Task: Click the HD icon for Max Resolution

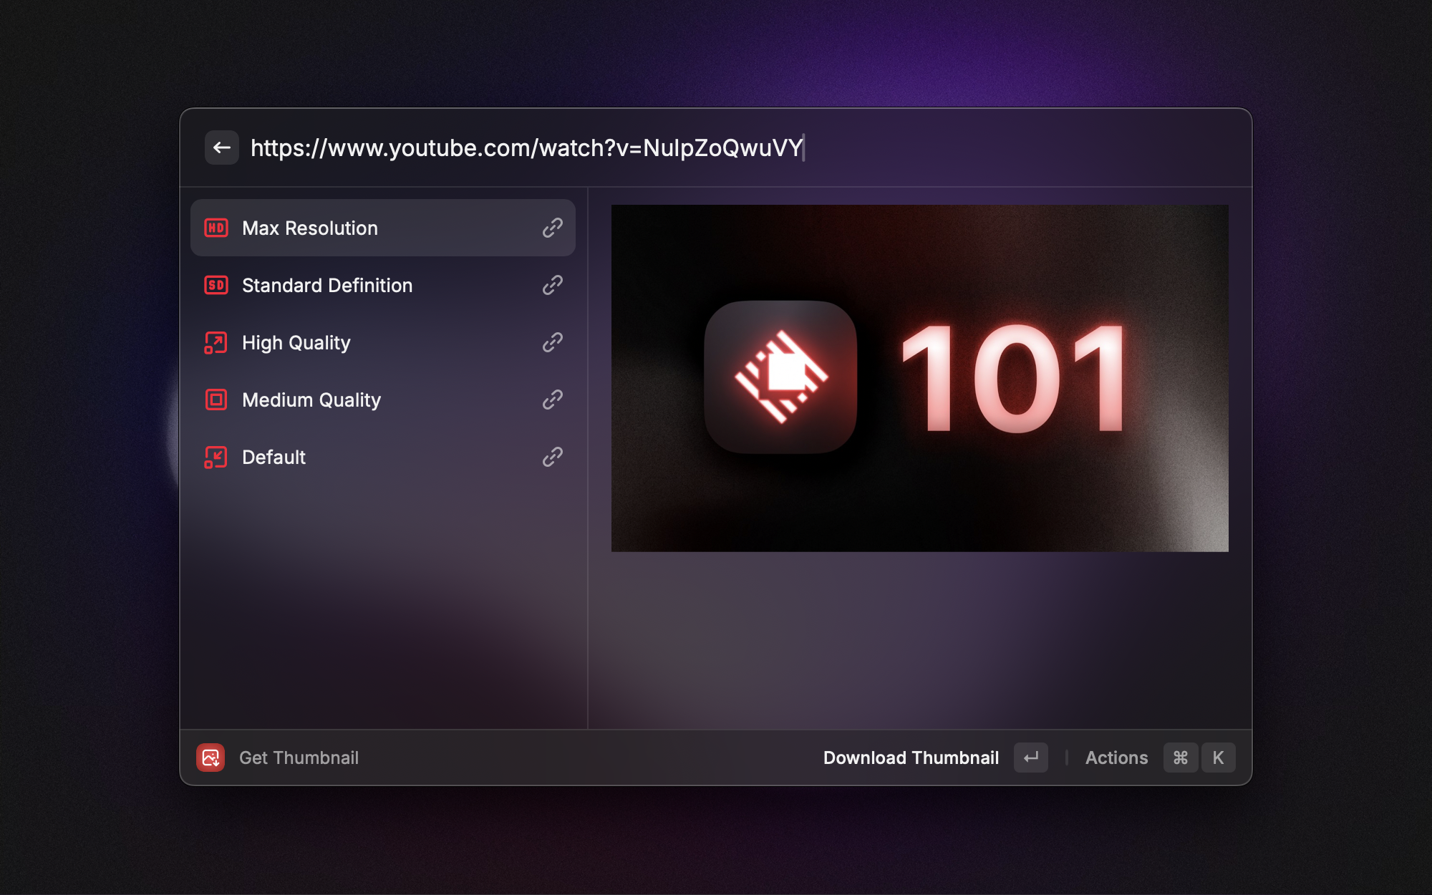Action: [x=216, y=228]
